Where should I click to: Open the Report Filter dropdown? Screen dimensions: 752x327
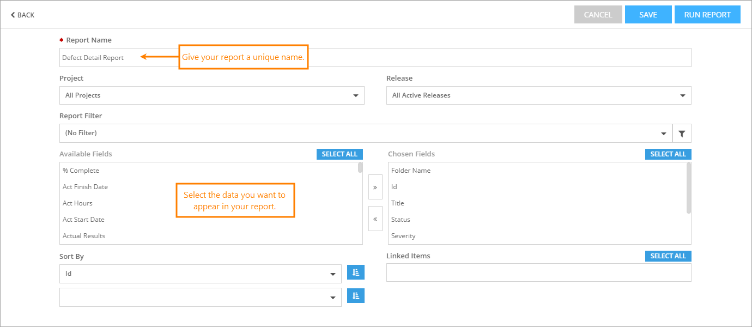tap(365, 133)
